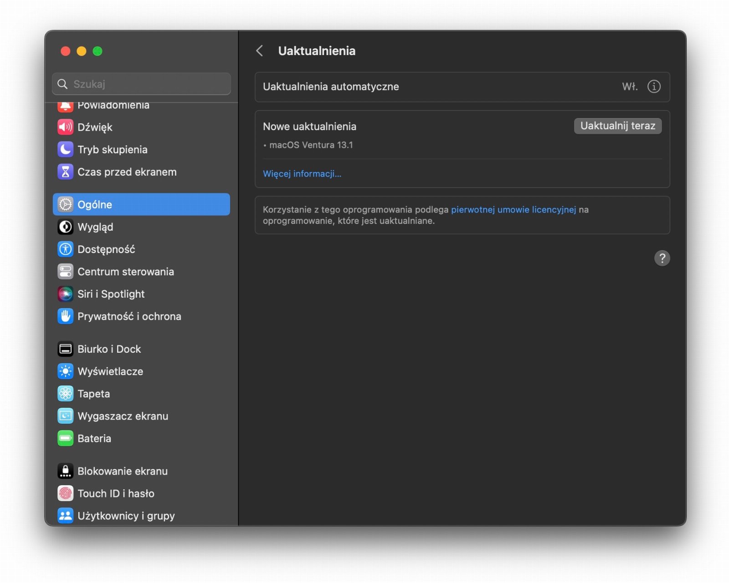729x583 pixels.
Task: Click the Użytkownicy i grupy people icon
Action: [65, 516]
